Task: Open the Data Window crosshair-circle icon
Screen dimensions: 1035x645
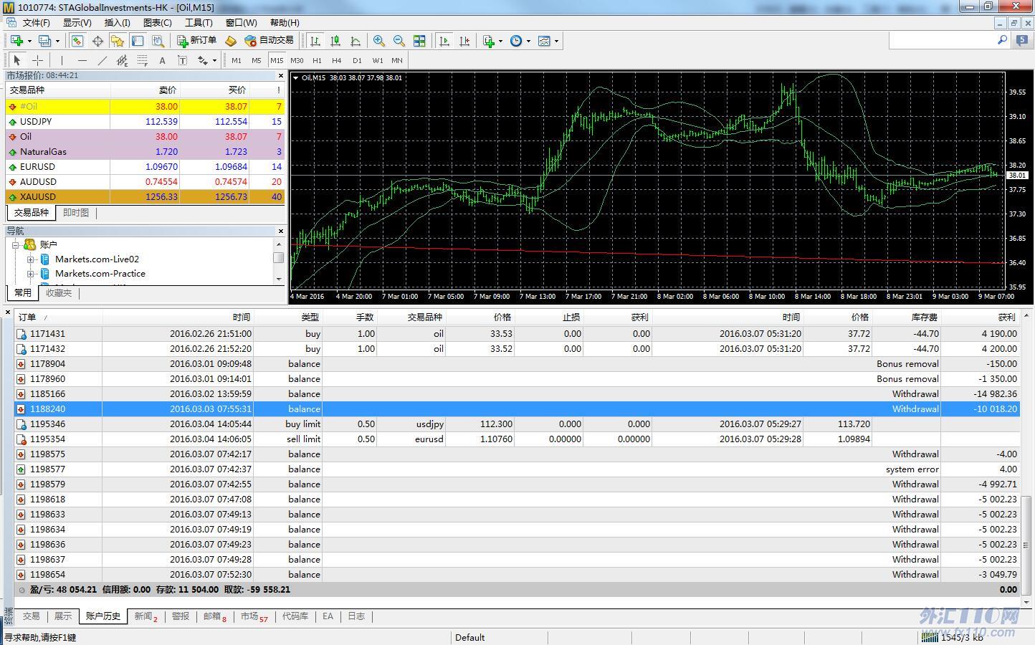Action: tap(97, 41)
